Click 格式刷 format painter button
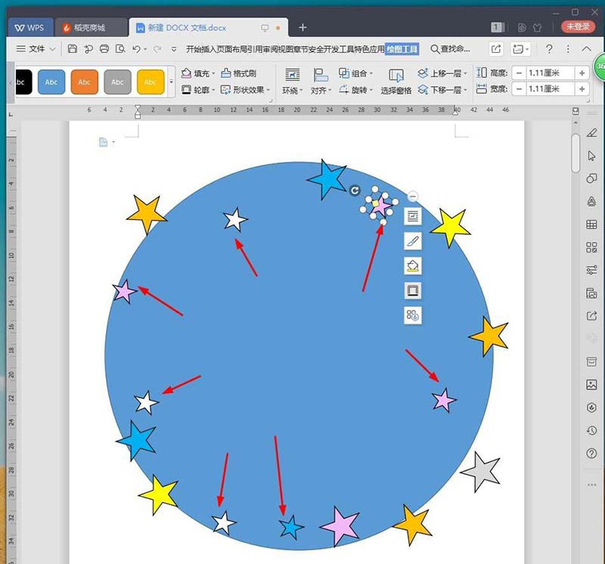Screen dimensions: 605x564 [x=238, y=73]
